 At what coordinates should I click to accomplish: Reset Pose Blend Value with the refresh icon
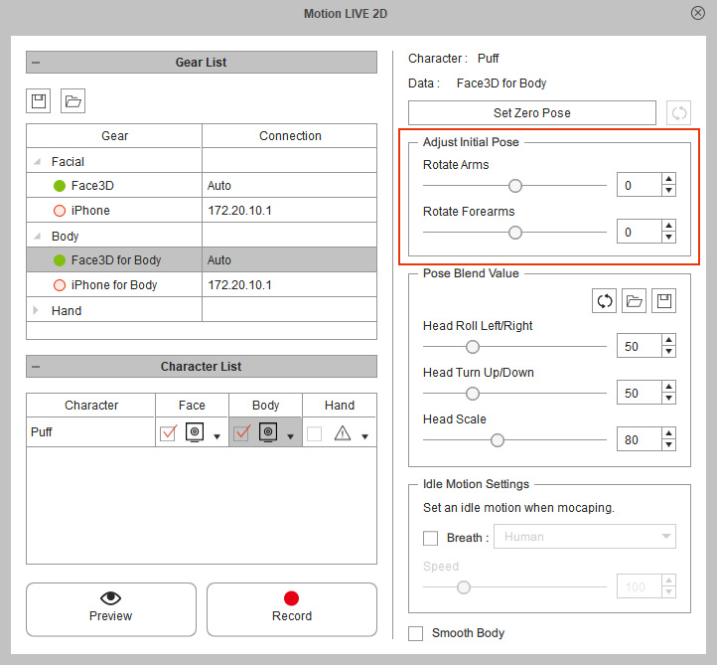604,301
